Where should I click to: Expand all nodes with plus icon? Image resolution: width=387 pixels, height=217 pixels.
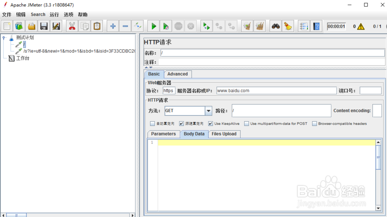pyautogui.click(x=113, y=26)
